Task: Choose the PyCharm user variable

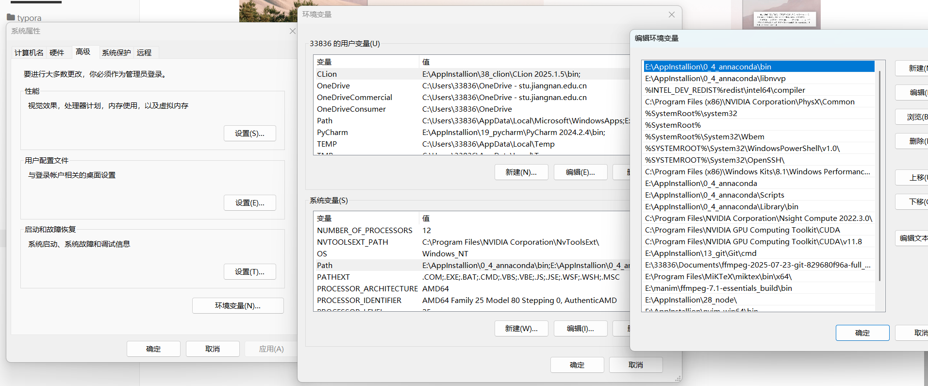Action: [473, 132]
